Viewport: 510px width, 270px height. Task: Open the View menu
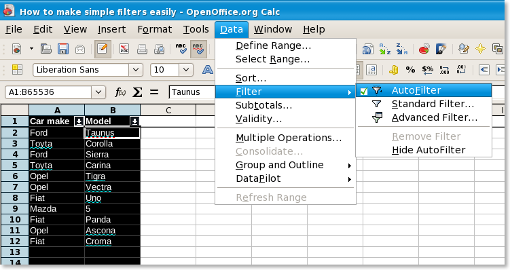click(75, 29)
